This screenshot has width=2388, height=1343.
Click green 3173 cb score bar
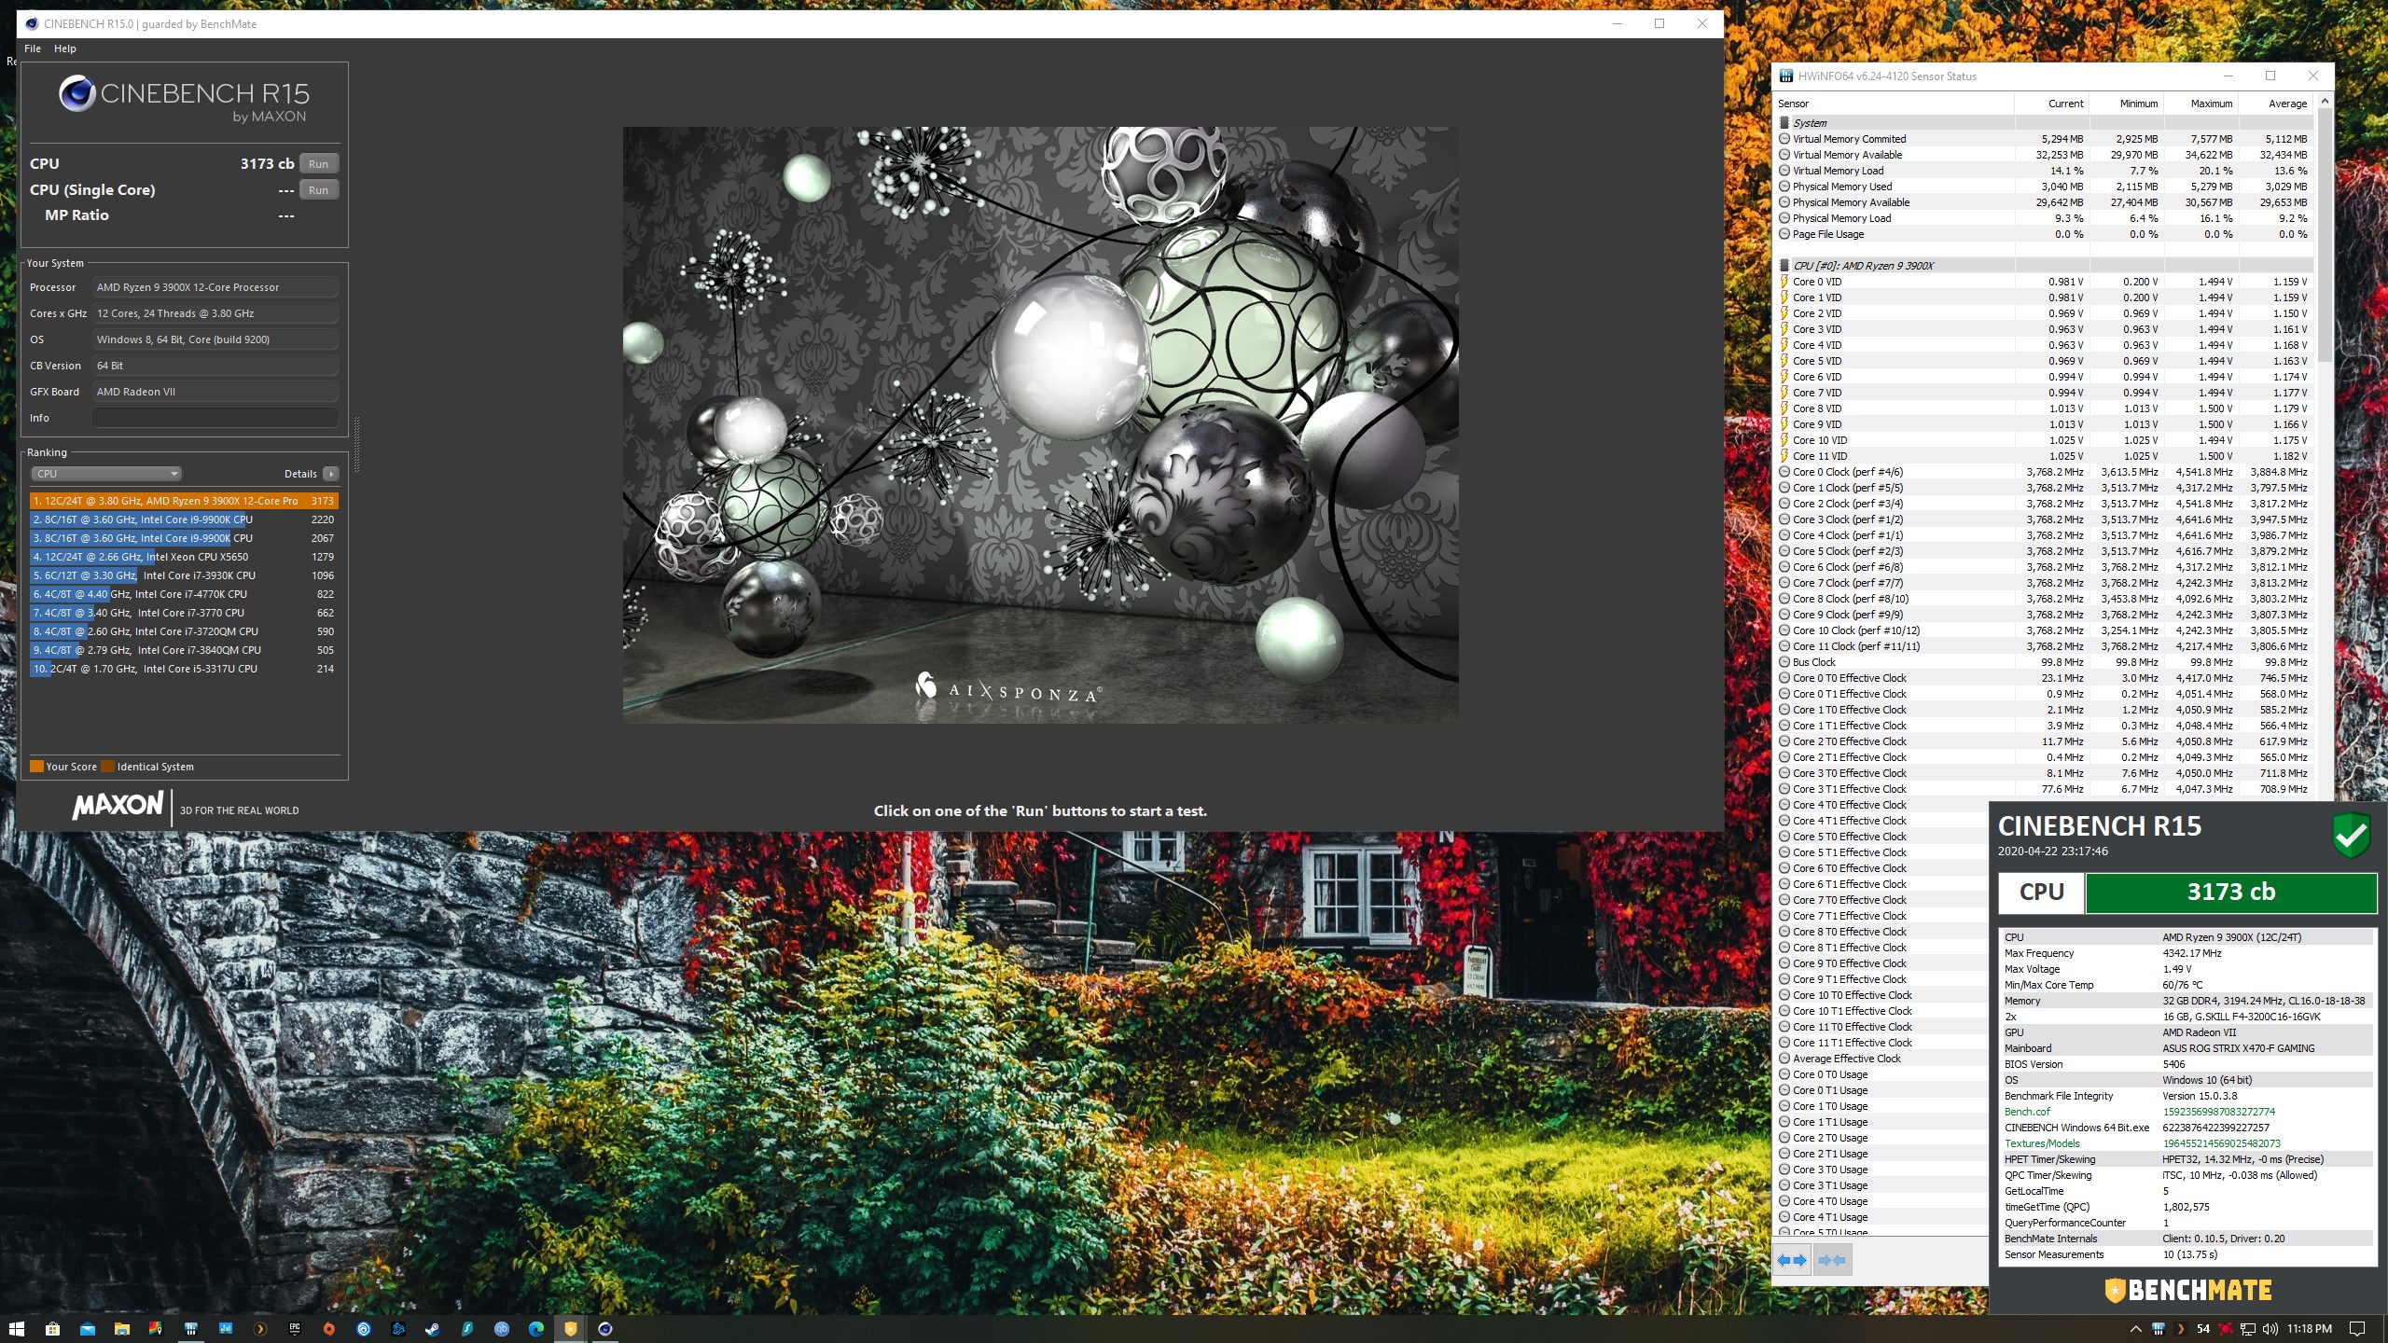[x=2230, y=893]
